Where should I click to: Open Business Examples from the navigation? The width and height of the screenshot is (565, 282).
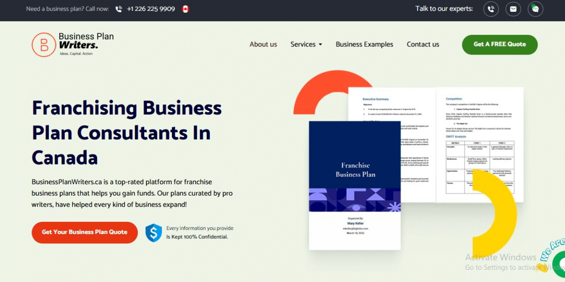[x=364, y=44]
